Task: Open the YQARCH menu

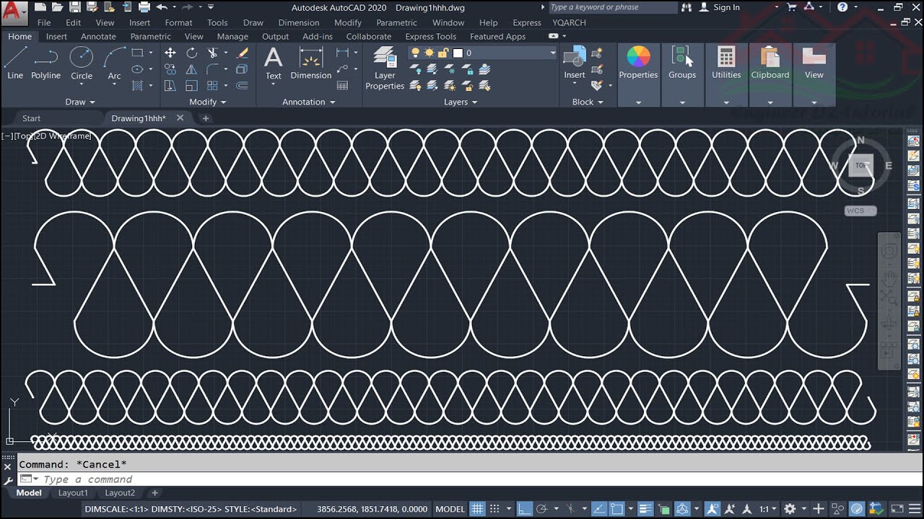Action: [570, 22]
